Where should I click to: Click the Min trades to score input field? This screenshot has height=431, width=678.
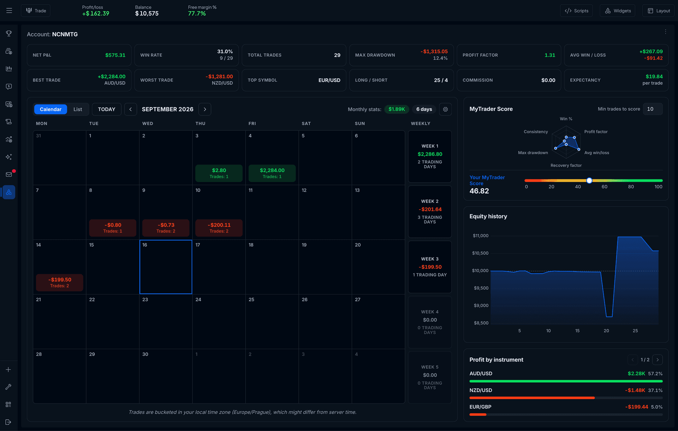[x=653, y=109]
